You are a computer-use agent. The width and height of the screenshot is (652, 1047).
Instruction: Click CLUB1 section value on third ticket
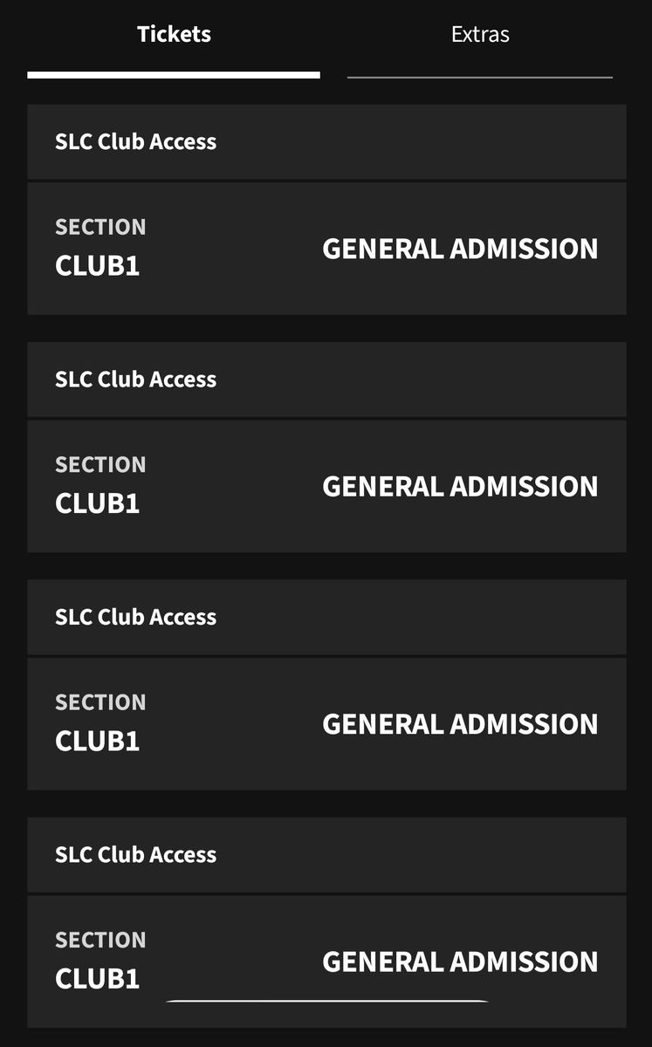(97, 742)
